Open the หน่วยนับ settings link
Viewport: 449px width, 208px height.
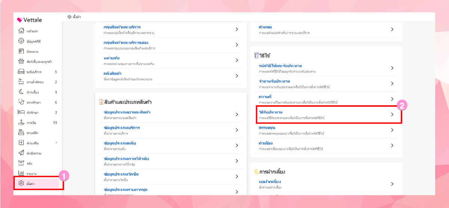(112, 58)
